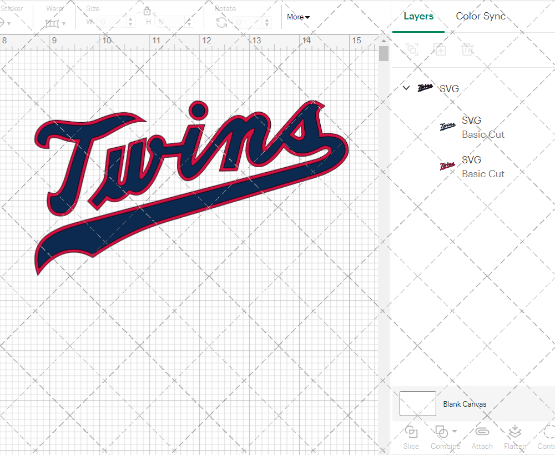Image resolution: width=555 pixels, height=455 pixels.
Task: Click the Duplicate layer icon
Action: coord(440,49)
